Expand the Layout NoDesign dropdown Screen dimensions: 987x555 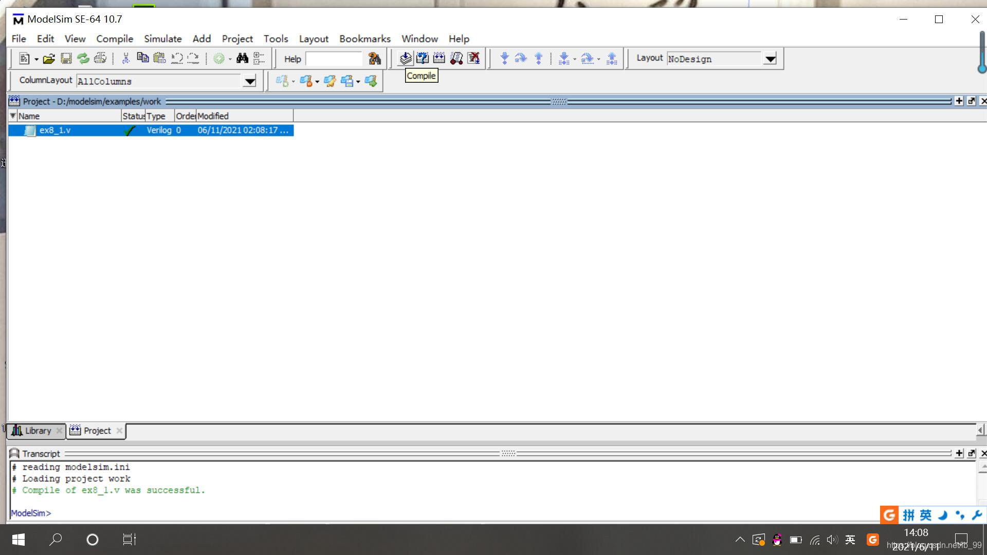click(x=770, y=59)
